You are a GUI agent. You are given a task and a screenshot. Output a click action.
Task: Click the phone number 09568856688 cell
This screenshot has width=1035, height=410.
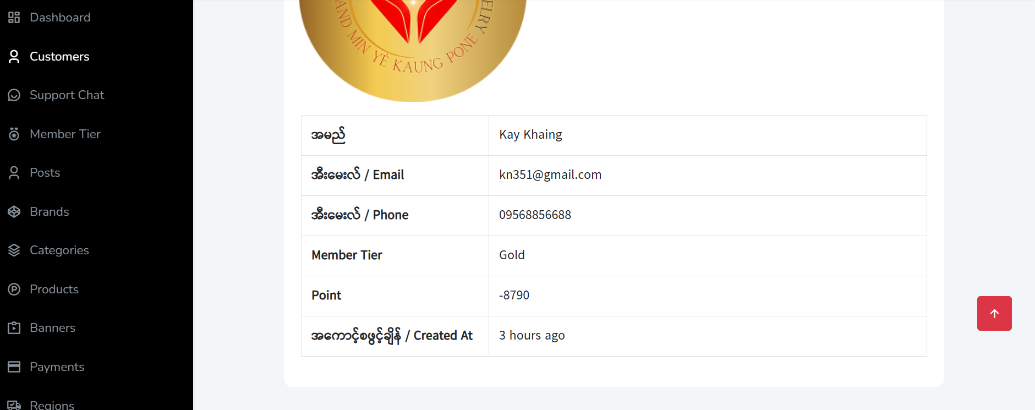tap(708, 215)
